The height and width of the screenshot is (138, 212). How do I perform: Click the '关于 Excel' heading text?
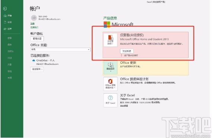click(127, 95)
